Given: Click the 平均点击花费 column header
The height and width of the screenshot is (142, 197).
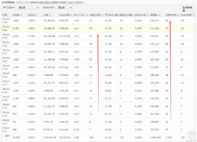Looking at the screenshot, I should [111, 15].
